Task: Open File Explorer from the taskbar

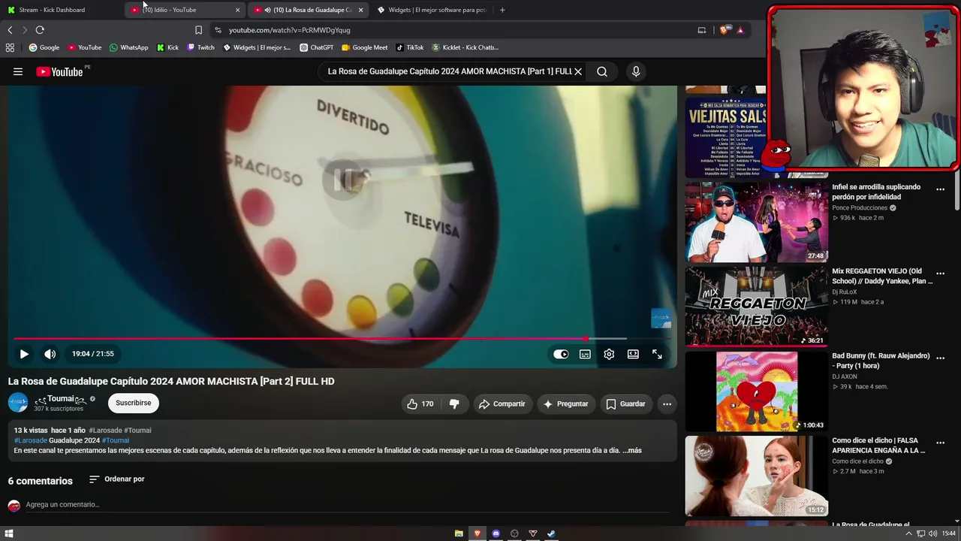Action: pyautogui.click(x=459, y=533)
